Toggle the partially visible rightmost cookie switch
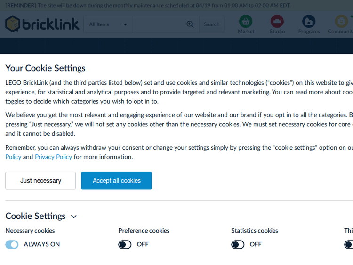The width and height of the screenshot is (353, 265). pyautogui.click(x=349, y=244)
